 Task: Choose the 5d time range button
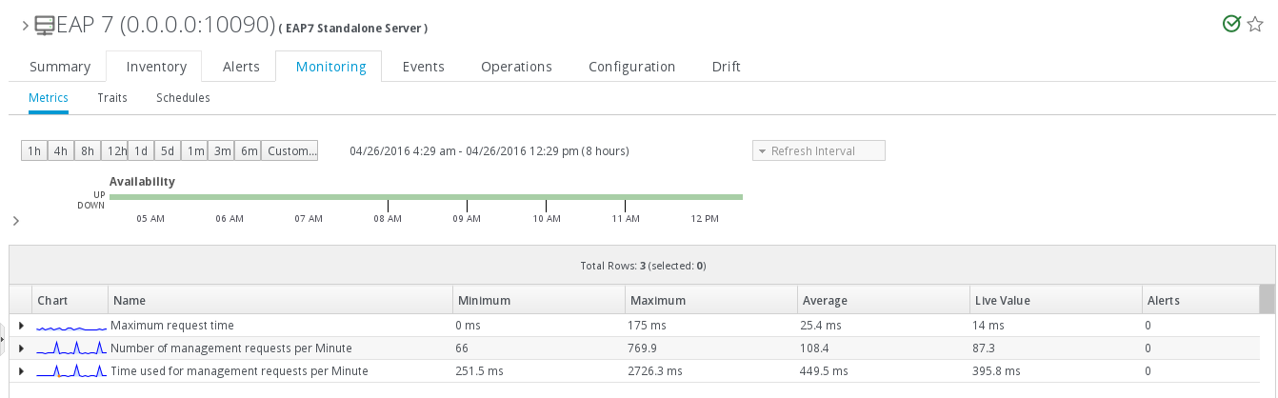coord(167,151)
